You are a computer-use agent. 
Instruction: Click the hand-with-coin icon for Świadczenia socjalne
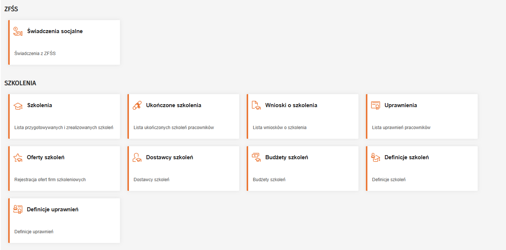(18, 31)
